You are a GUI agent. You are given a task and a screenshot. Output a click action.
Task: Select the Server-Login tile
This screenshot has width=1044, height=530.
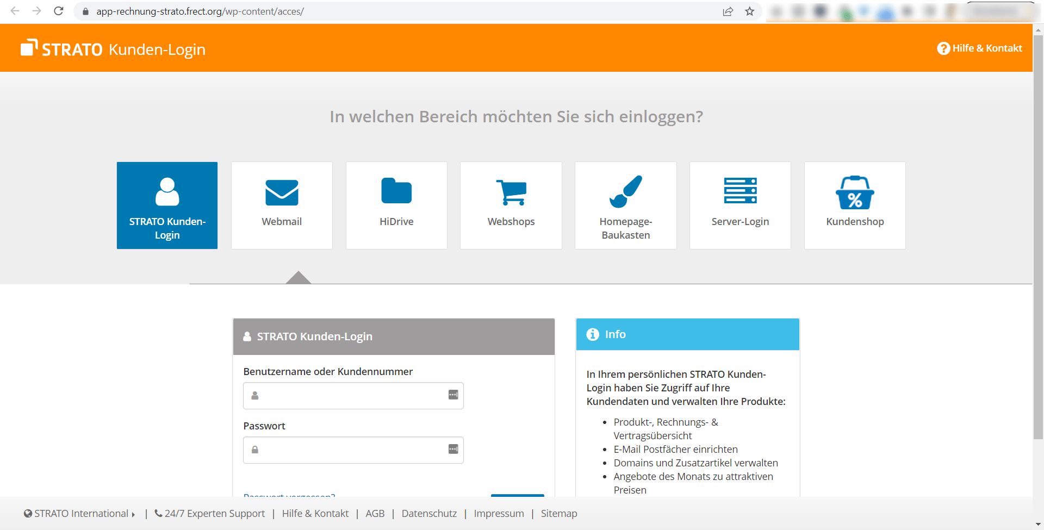pyautogui.click(x=740, y=205)
